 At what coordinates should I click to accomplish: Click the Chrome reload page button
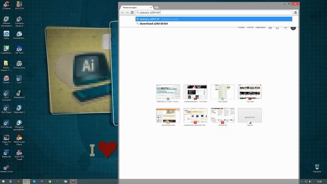[132, 12]
